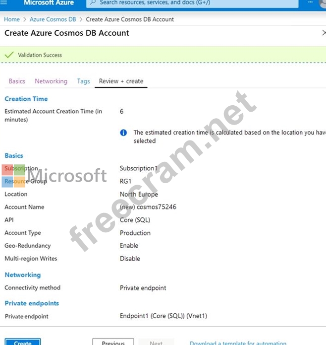Screen dimensions: 326x345
Task: Click the Create Azure Cosmos DB Account breadcrumb
Action: pyautogui.click(x=130, y=19)
